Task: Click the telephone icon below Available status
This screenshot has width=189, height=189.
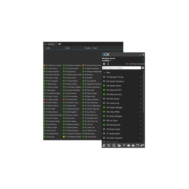Action: (x=104, y=64)
